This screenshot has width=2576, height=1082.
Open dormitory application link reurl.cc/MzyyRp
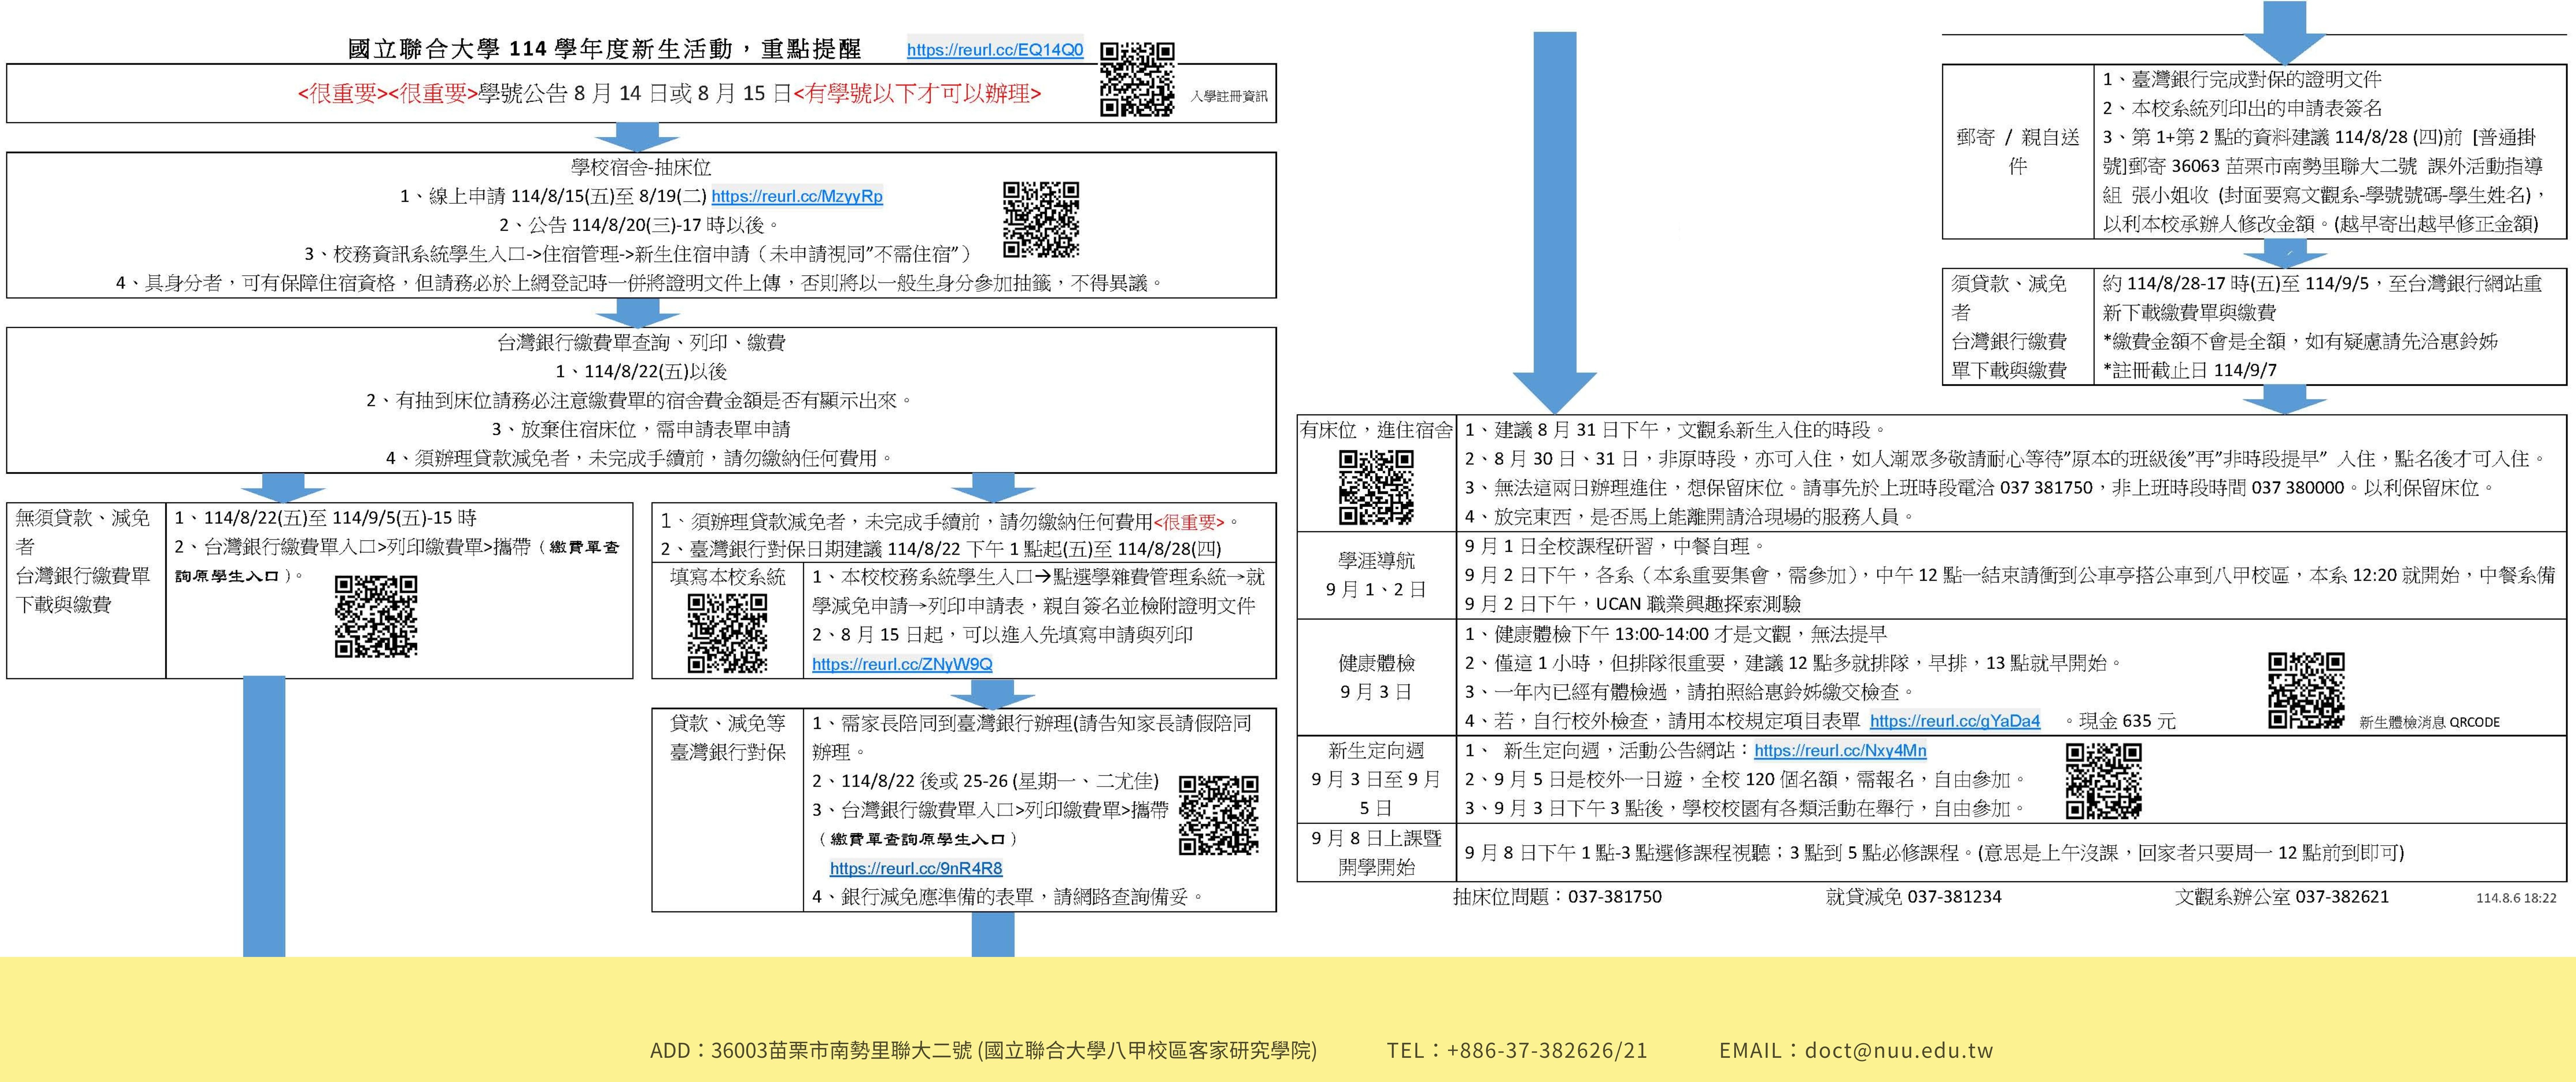click(797, 197)
